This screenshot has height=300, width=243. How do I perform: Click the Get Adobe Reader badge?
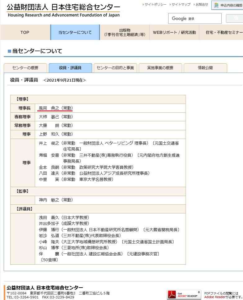pos(184,295)
